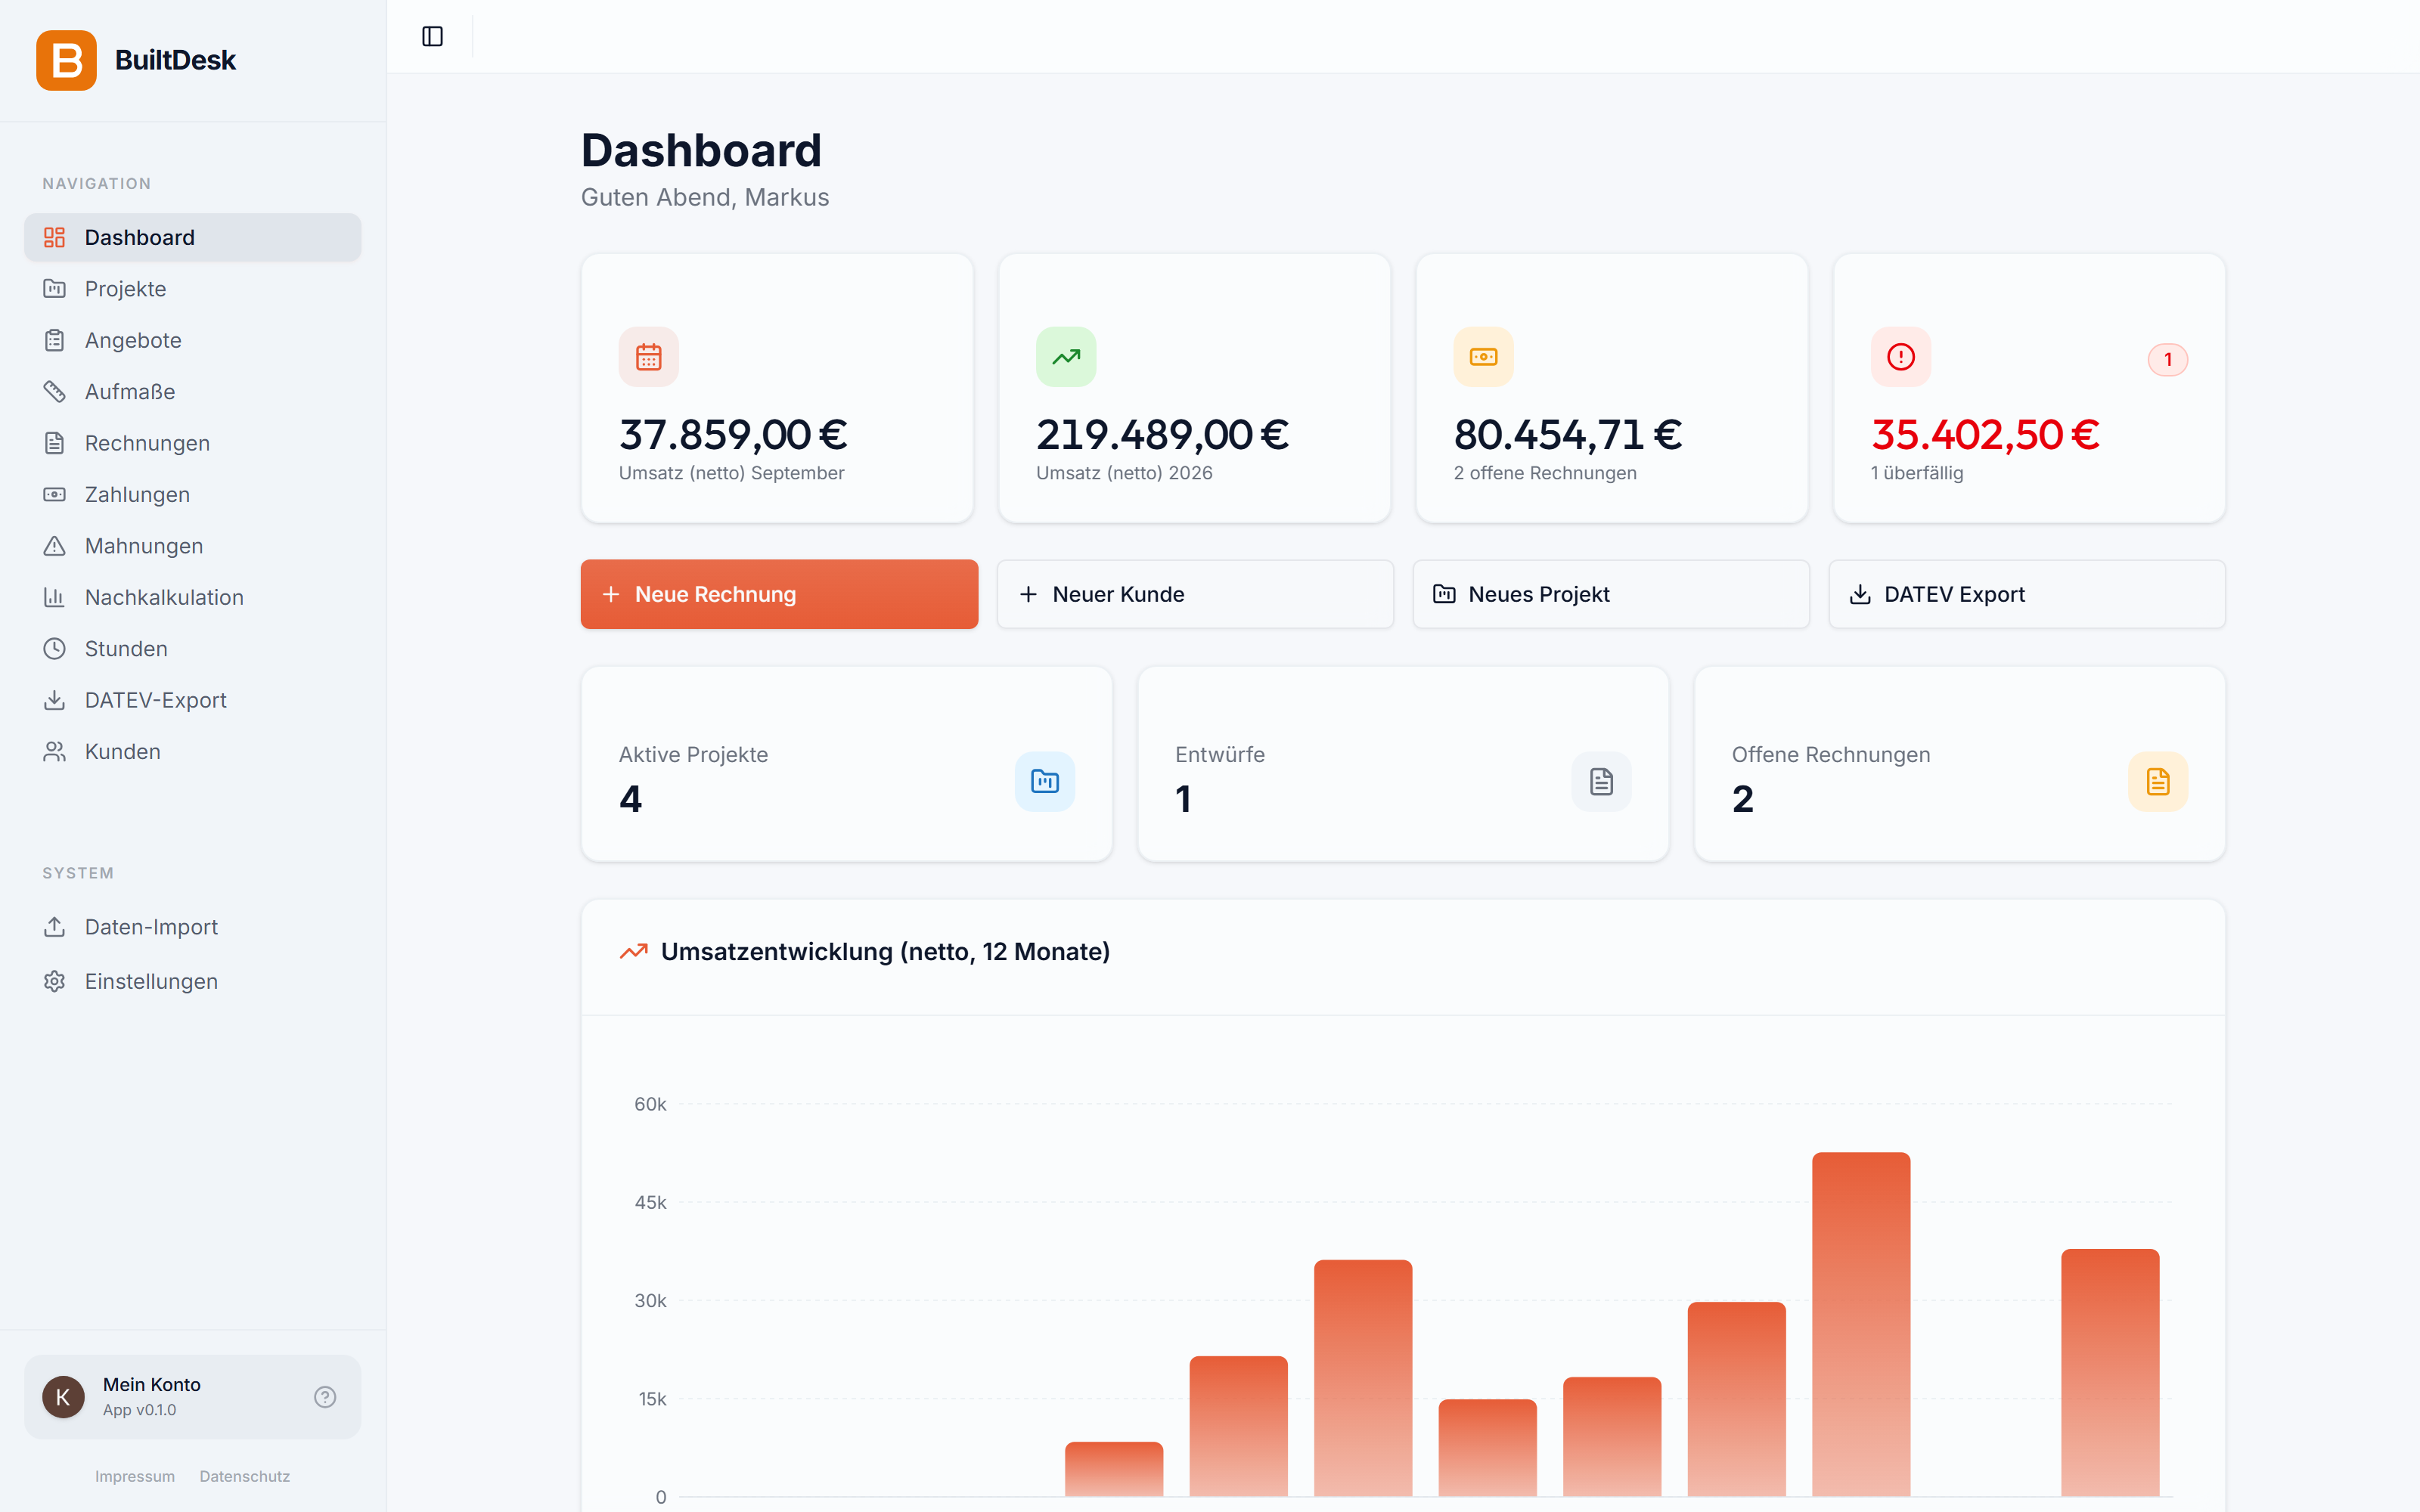Click the 60k axis label in chart
Viewport: 2420px width, 1512px height.
(x=650, y=1104)
